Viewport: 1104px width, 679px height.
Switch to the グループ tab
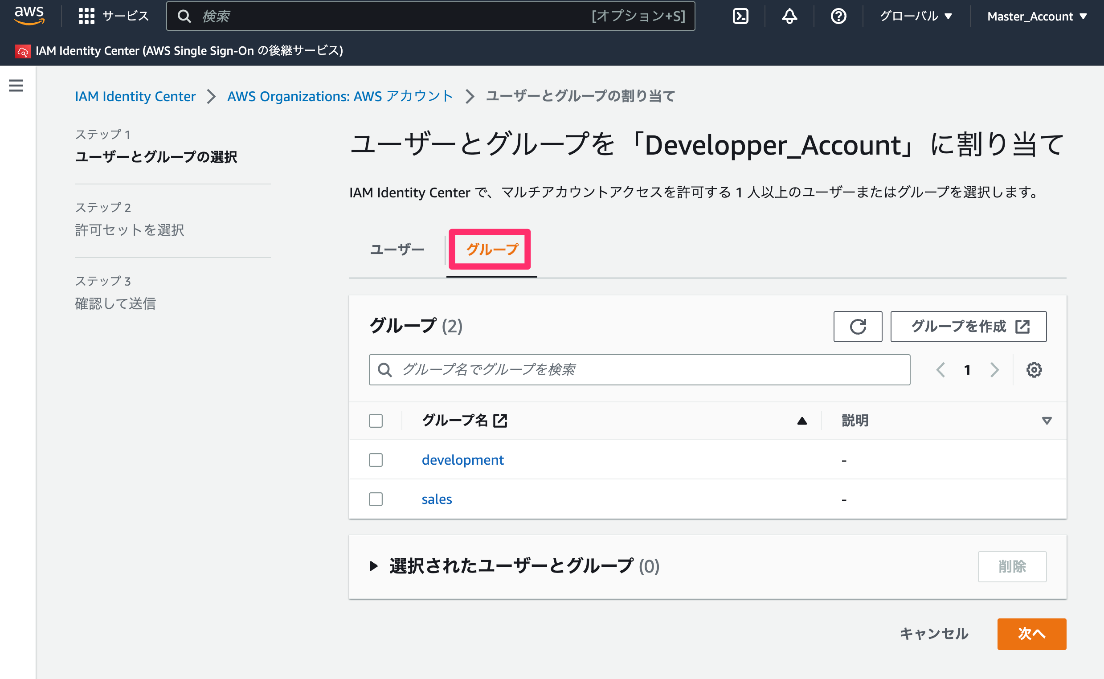click(491, 249)
